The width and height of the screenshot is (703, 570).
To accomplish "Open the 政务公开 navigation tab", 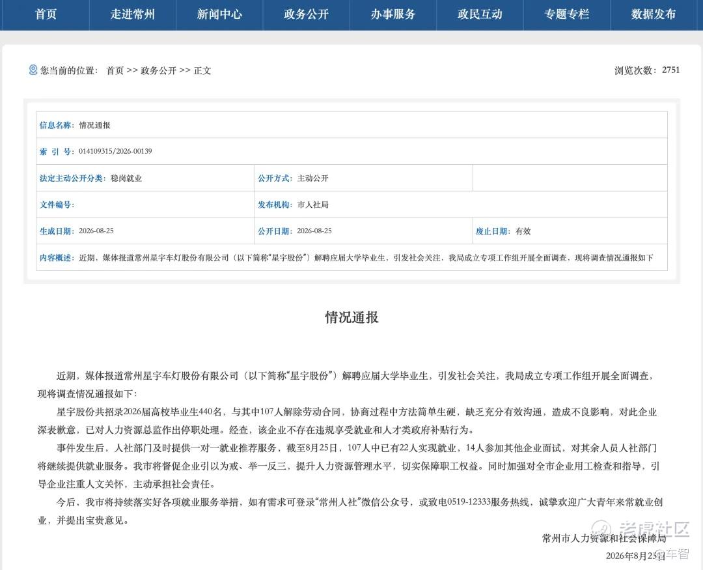I will coord(306,14).
